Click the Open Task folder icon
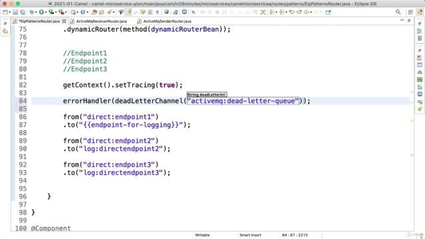 [102, 12]
